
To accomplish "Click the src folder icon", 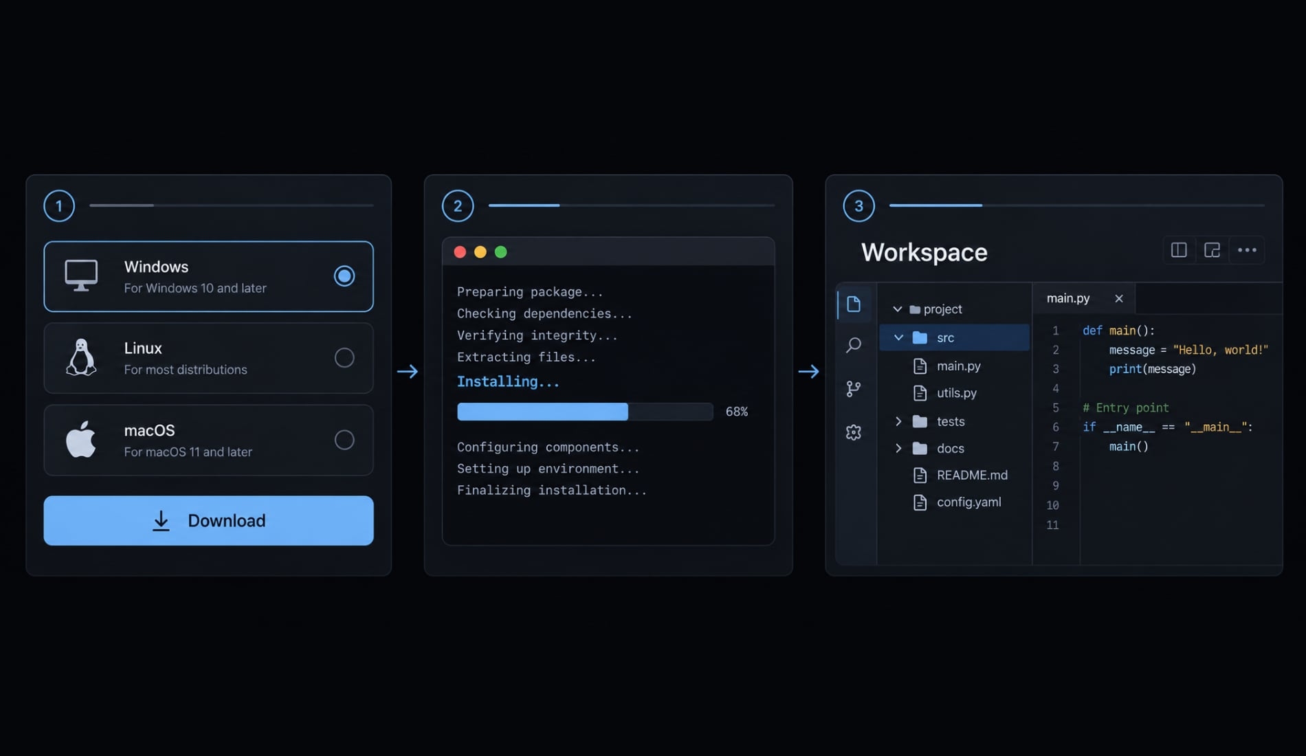I will (920, 337).
